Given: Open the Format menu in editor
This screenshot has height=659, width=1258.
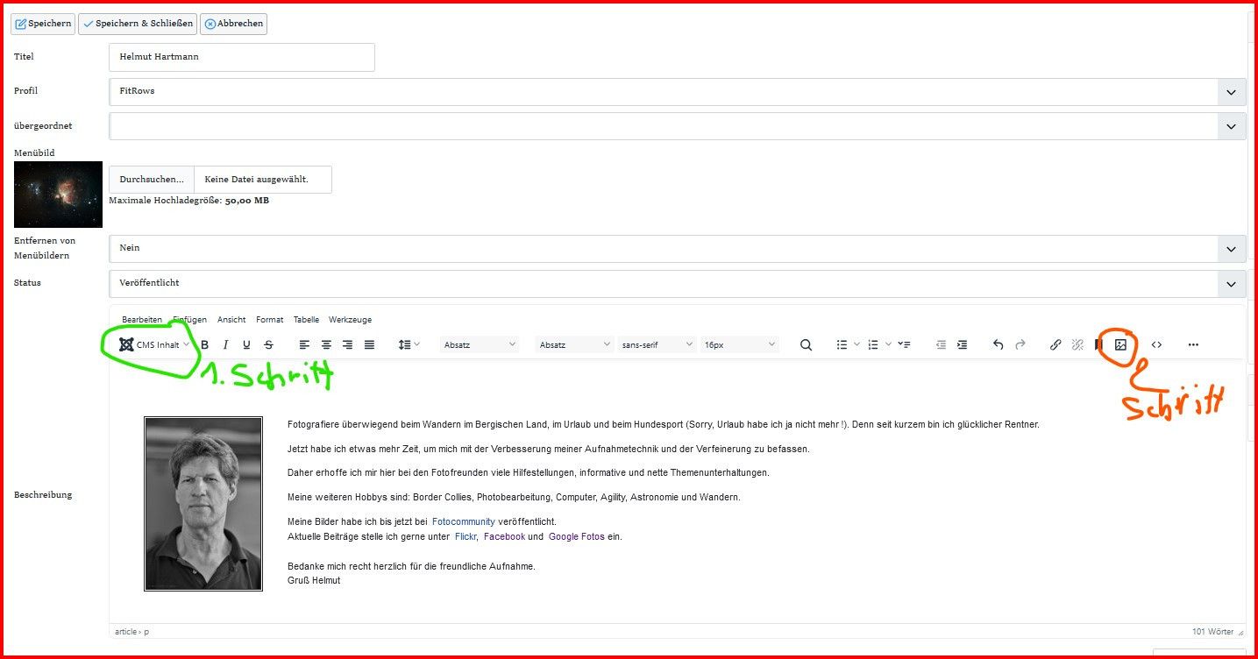Looking at the screenshot, I should [269, 320].
